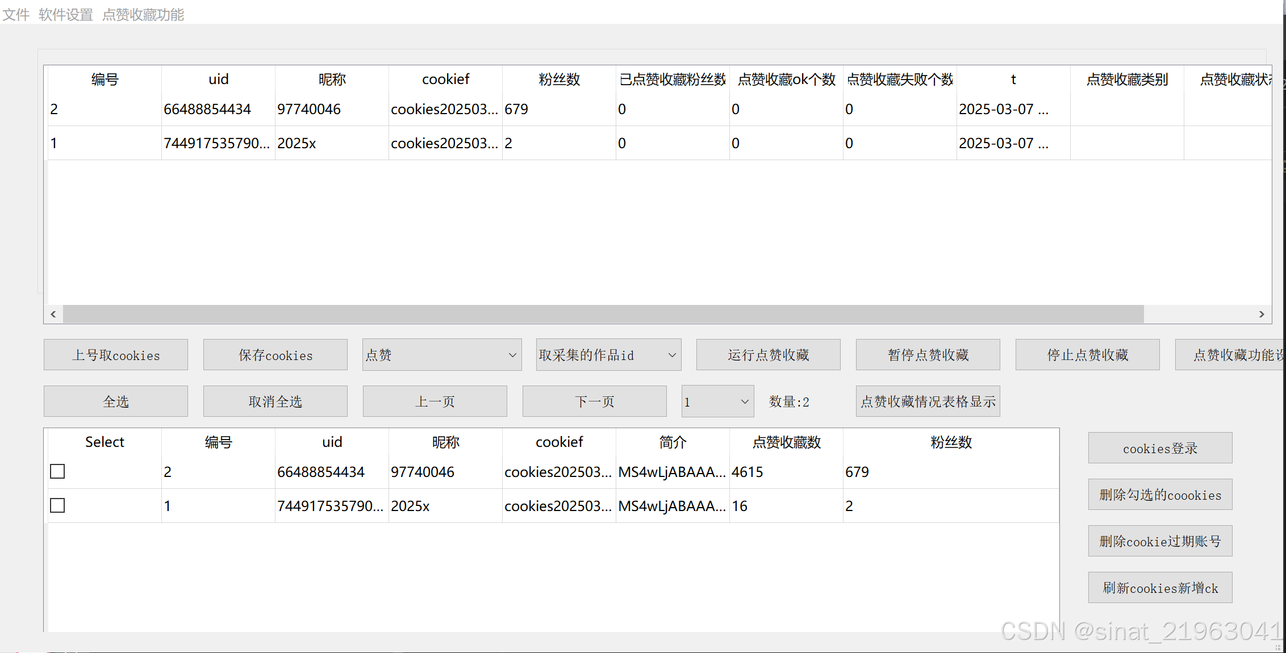The width and height of the screenshot is (1286, 653).
Task: Expand the 取采集的作品id dropdown
Action: coord(608,355)
